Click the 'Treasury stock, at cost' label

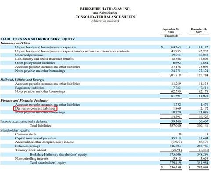pyautogui.click(x=30, y=150)
